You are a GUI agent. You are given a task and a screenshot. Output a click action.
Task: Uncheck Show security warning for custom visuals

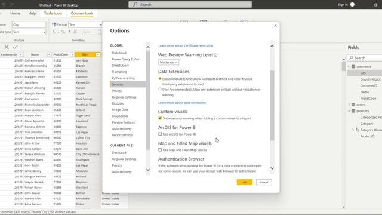[x=160, y=118]
